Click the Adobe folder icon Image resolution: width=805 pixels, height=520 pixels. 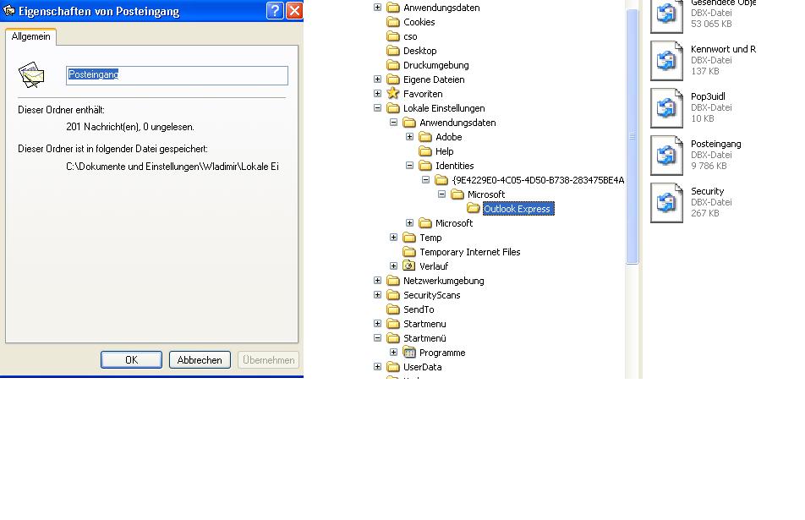tap(425, 136)
